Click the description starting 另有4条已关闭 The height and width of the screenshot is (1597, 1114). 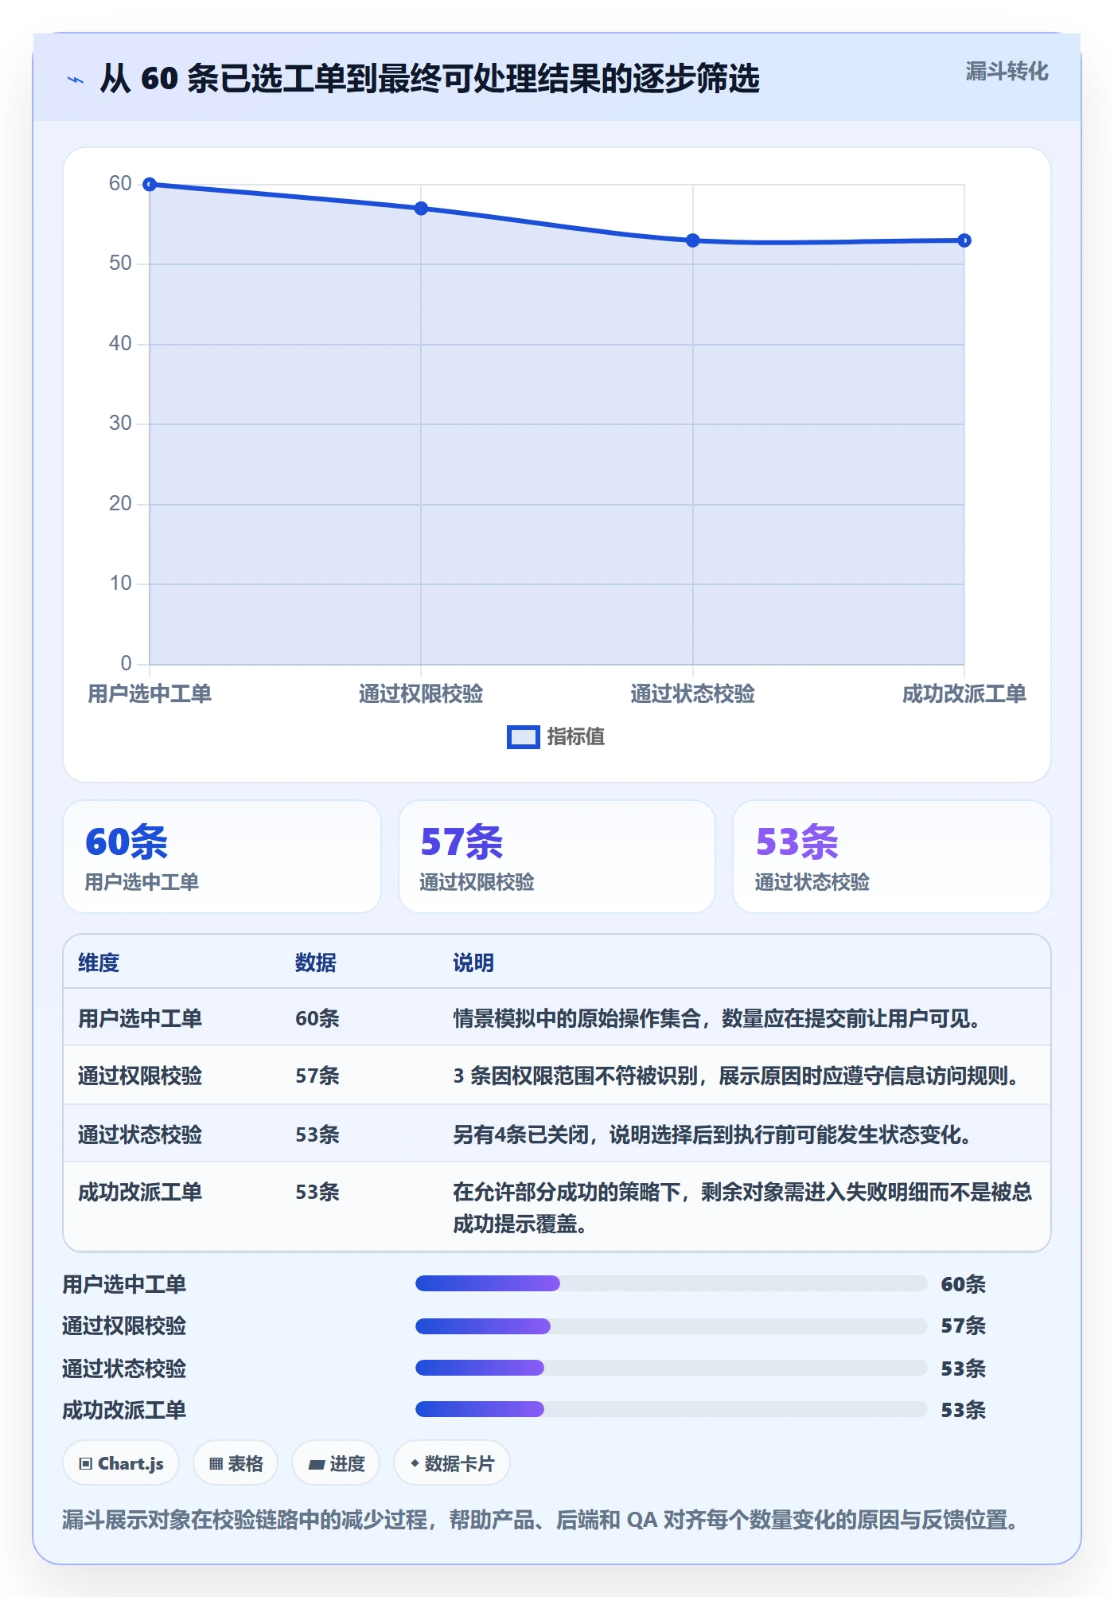pos(714,1134)
